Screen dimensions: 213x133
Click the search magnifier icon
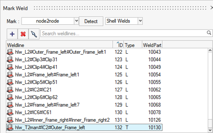(209, 33)
